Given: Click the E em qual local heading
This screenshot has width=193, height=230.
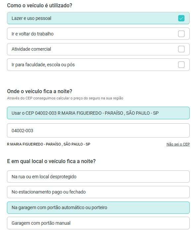Looking at the screenshot, I should pyautogui.click(x=51, y=161).
